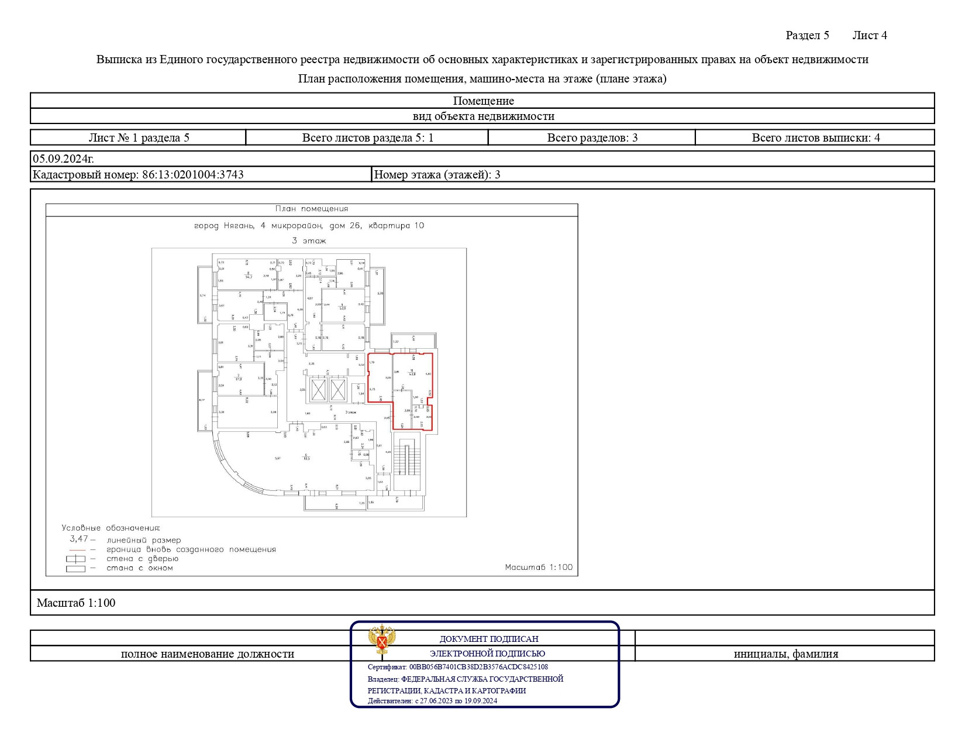Image resolution: width=965 pixels, height=746 pixels.
Task: Click "Номер этажа (этажей): 3"
Action: pos(437,174)
